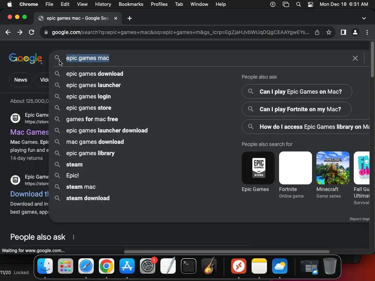Open the Minecraft thumbnail card

333,168
